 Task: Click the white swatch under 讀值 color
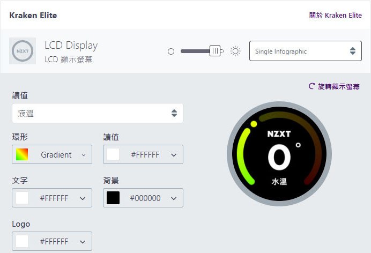(113, 154)
